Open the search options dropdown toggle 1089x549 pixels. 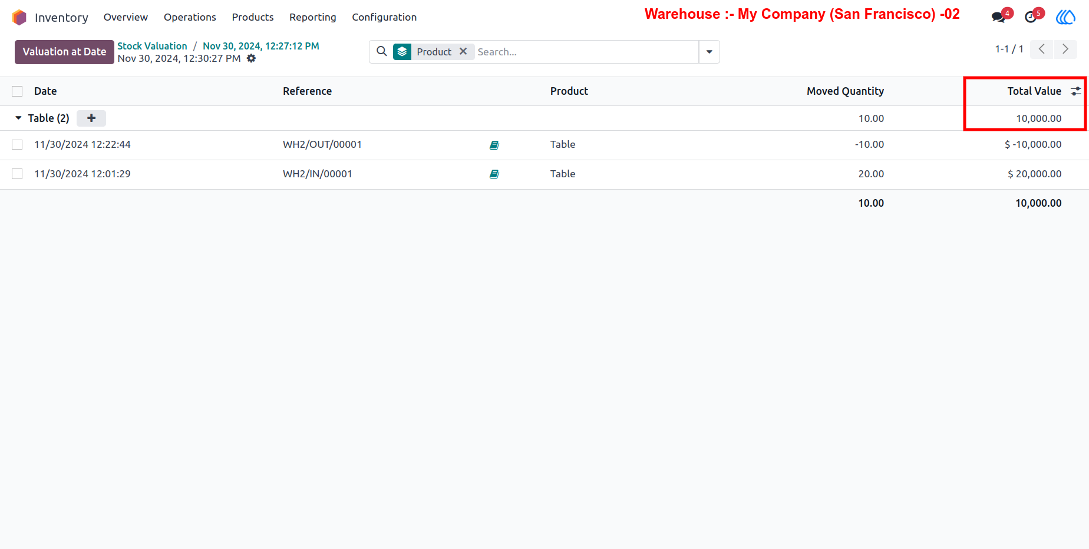(x=709, y=52)
